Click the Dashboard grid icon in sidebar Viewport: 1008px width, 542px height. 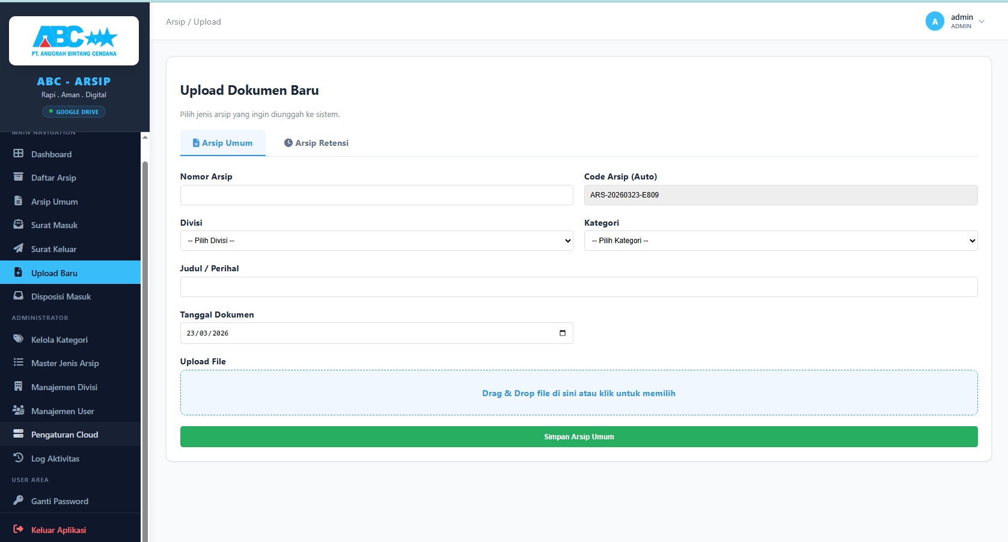pyautogui.click(x=19, y=154)
